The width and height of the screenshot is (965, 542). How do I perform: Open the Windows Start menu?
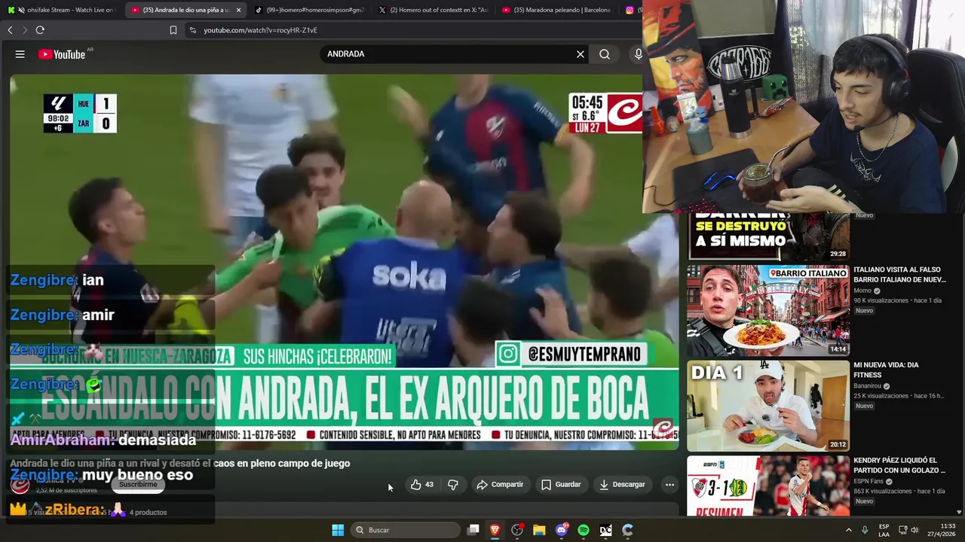pyautogui.click(x=338, y=530)
